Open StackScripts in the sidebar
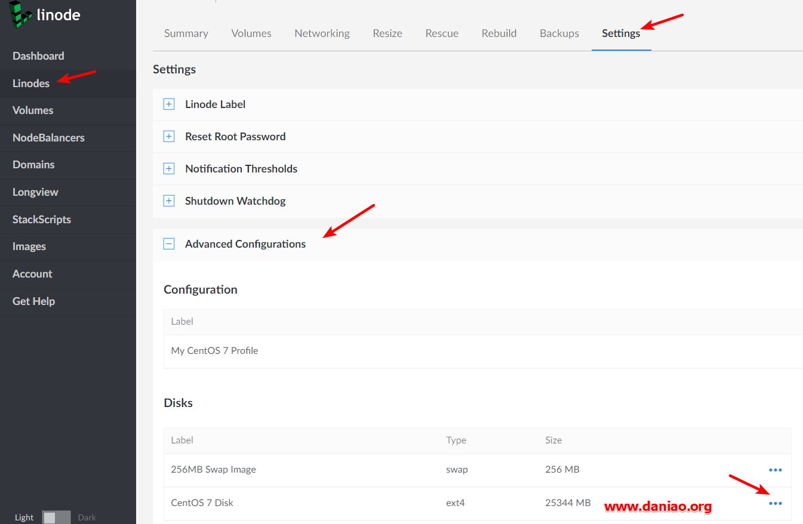The height and width of the screenshot is (524, 803). coord(42,220)
